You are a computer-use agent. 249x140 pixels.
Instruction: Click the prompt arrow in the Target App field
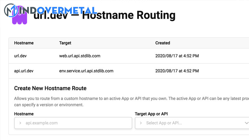coord(141,123)
